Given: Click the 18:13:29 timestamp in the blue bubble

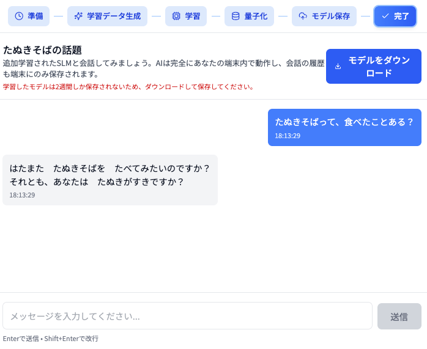Looking at the screenshot, I should click(288, 136).
